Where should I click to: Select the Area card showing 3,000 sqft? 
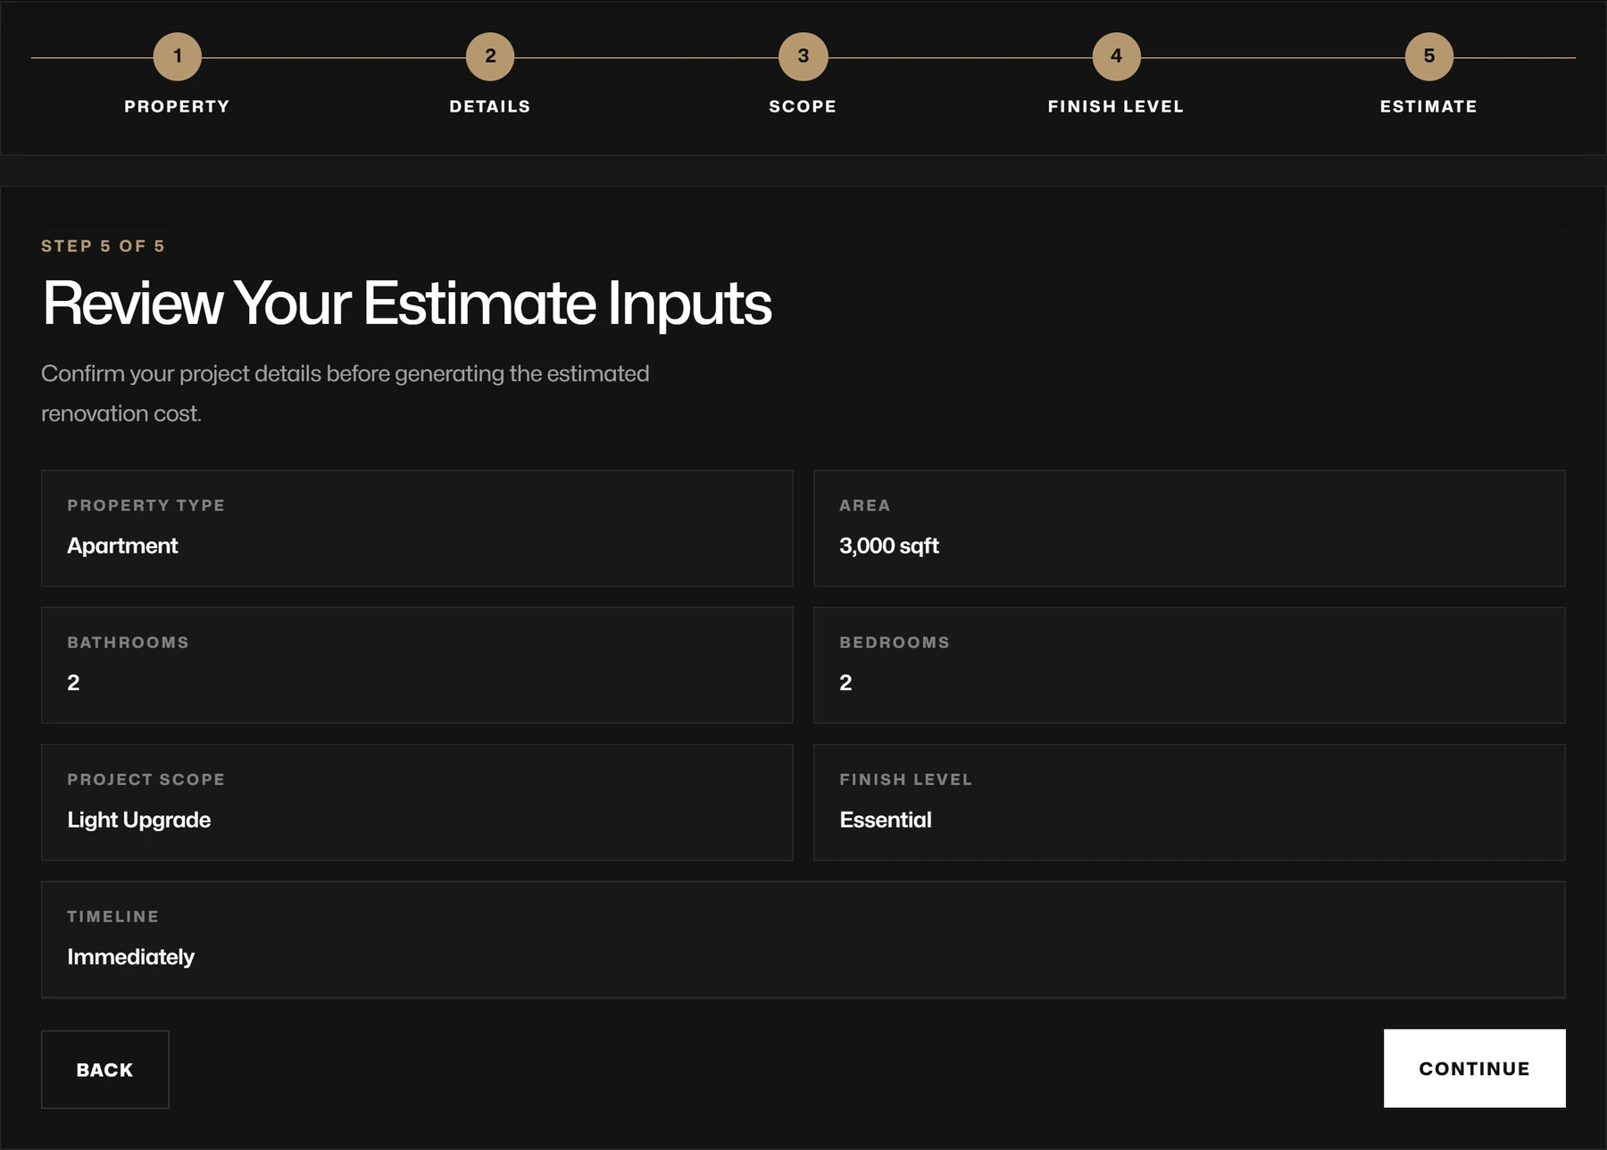point(1189,529)
